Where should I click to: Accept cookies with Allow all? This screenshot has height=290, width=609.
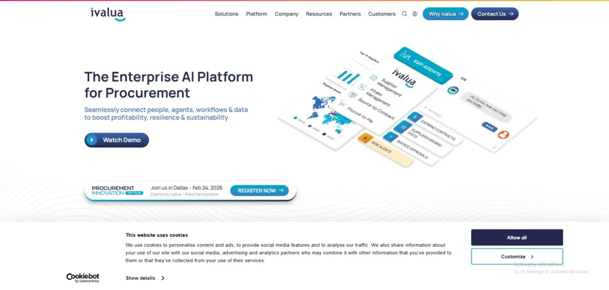click(517, 238)
